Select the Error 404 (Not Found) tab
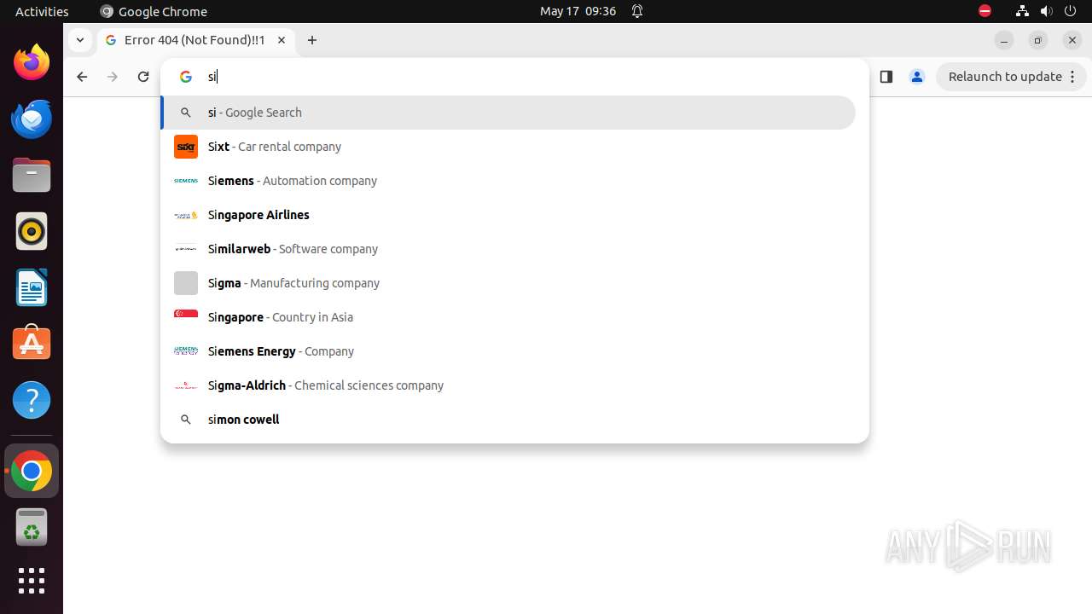 point(196,40)
